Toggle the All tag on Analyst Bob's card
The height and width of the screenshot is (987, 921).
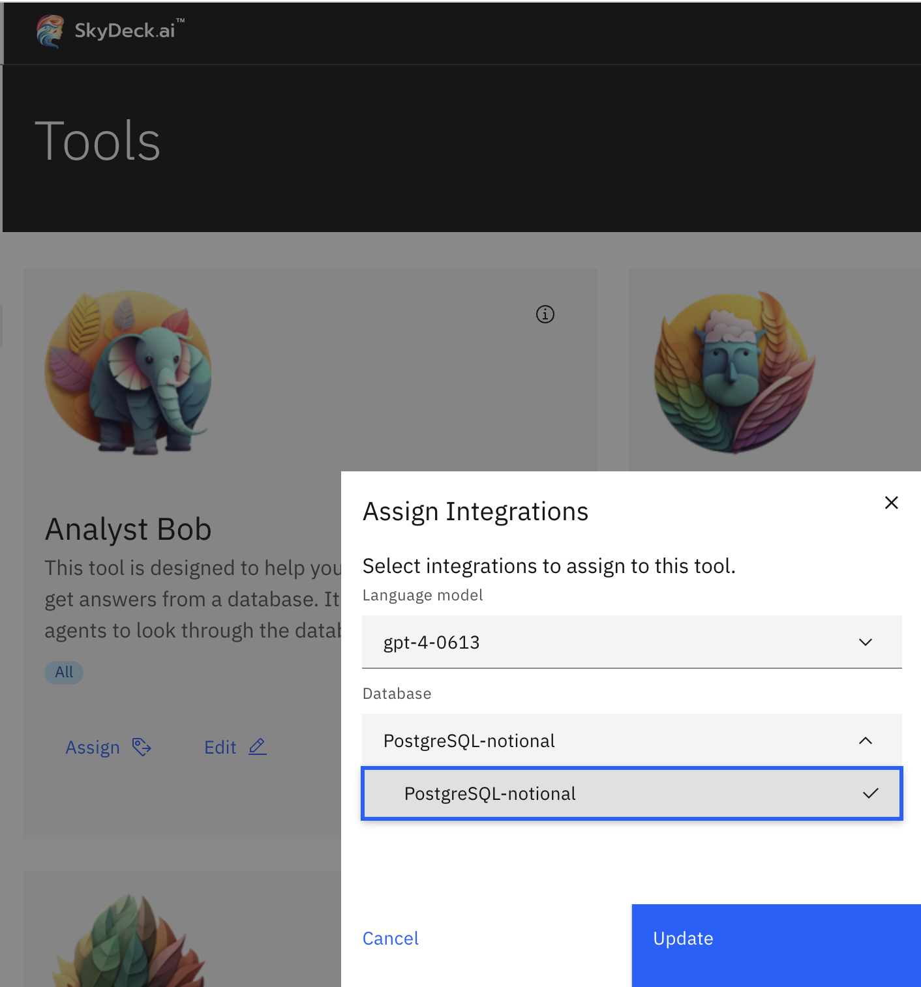point(63,672)
